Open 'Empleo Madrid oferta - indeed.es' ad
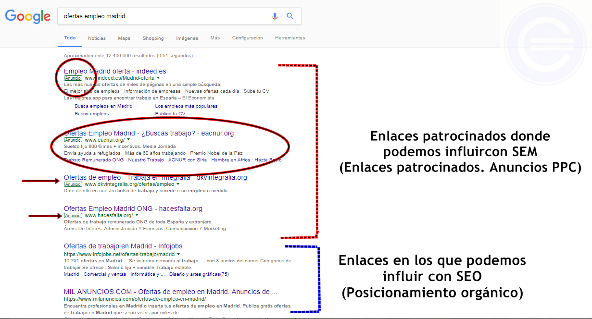Viewport: 592px width, 319px height. coord(115,71)
